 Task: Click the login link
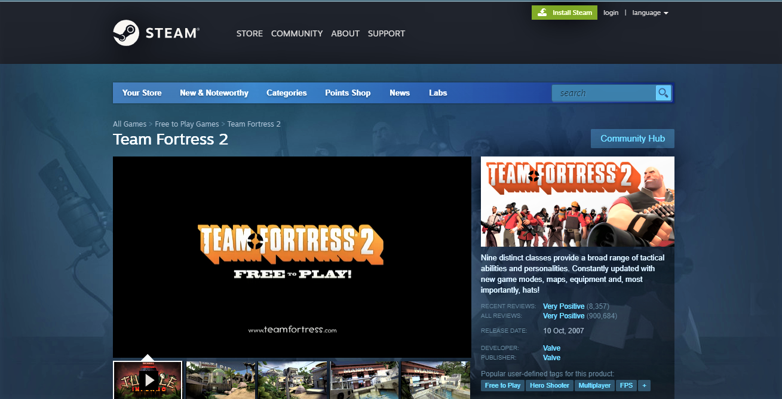(611, 13)
